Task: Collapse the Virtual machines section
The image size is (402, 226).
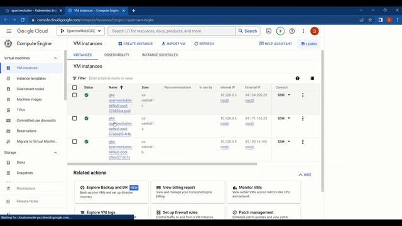Action: click(x=55, y=58)
